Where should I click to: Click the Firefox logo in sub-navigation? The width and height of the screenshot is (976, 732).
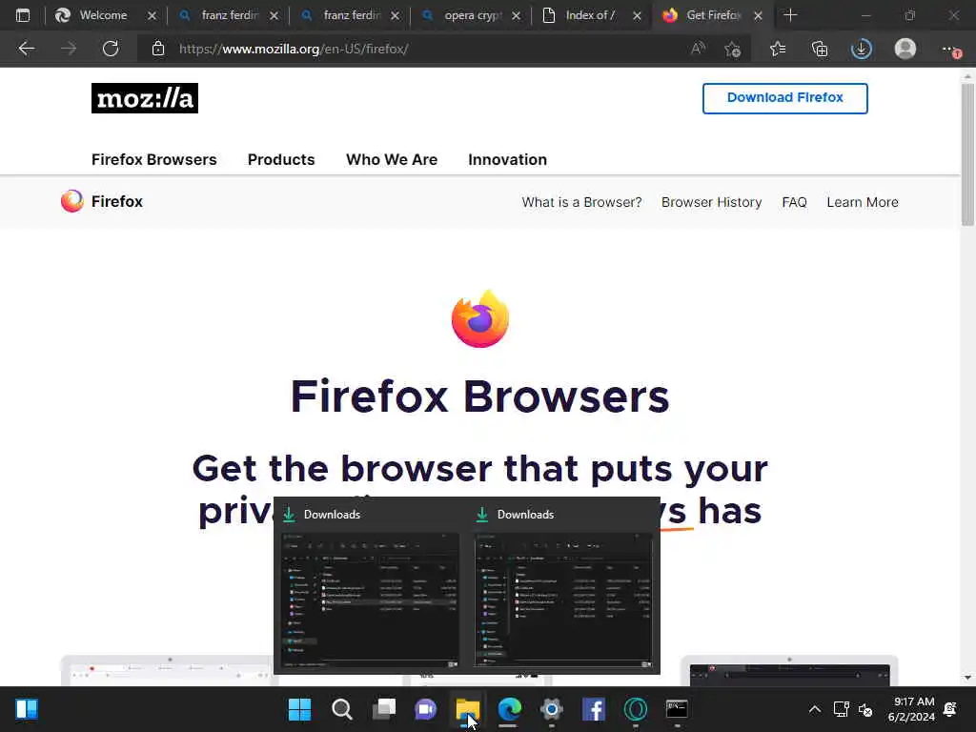click(72, 201)
